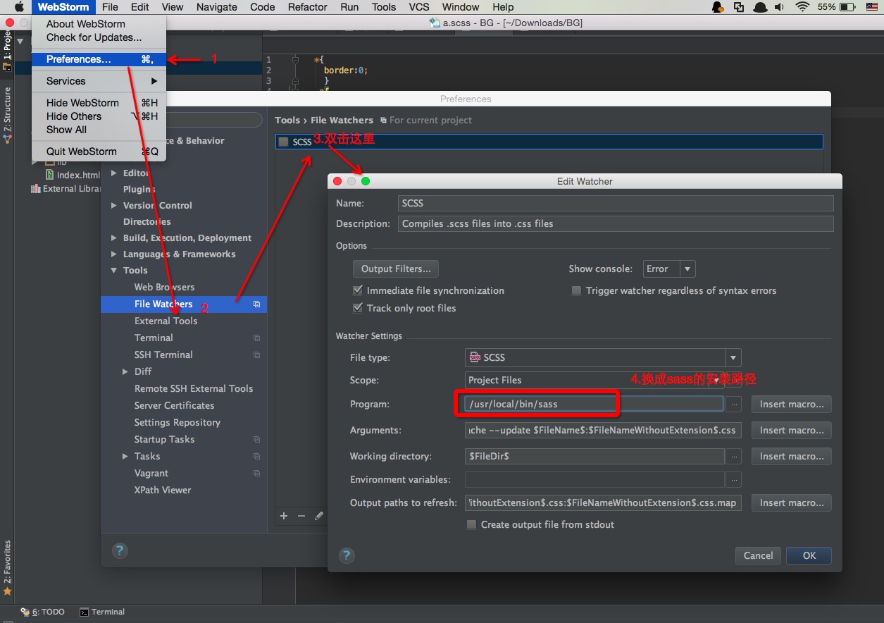884x623 pixels.
Task: Expand the Tasks subsection
Action: point(125,456)
